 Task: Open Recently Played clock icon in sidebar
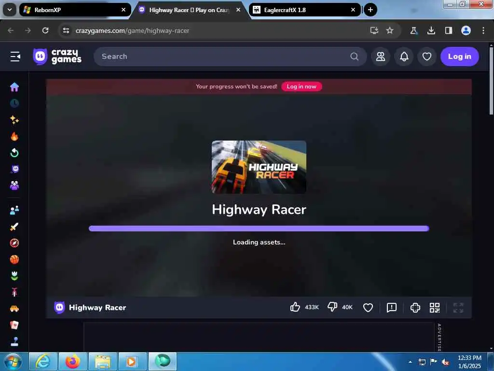tap(14, 103)
